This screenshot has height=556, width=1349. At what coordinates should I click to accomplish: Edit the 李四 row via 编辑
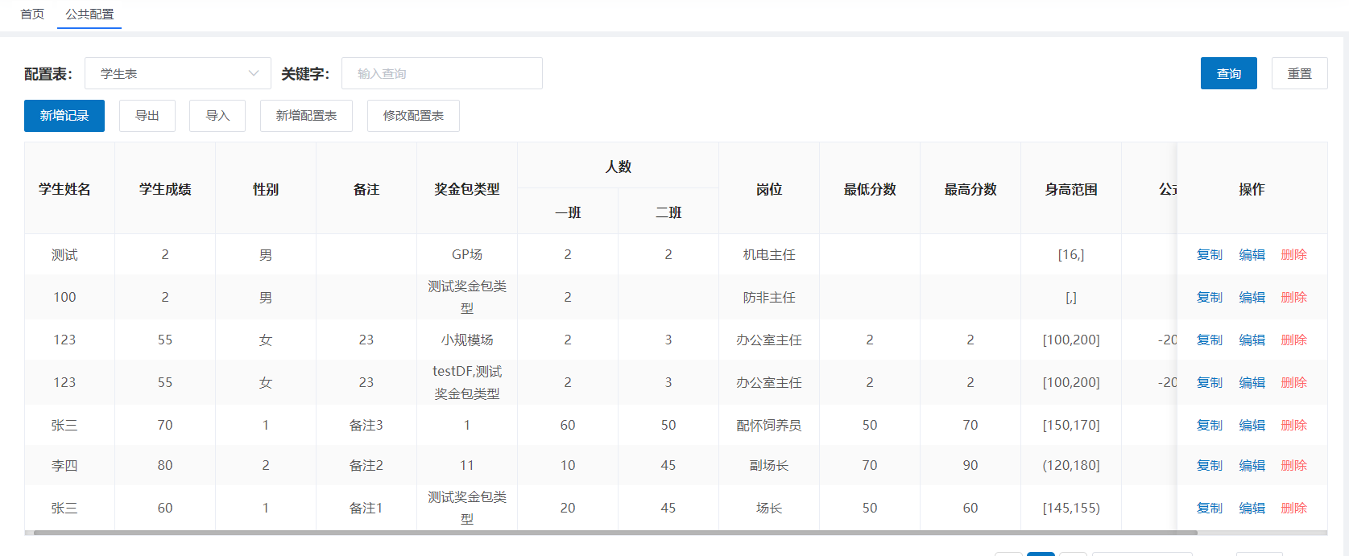[x=1252, y=465]
